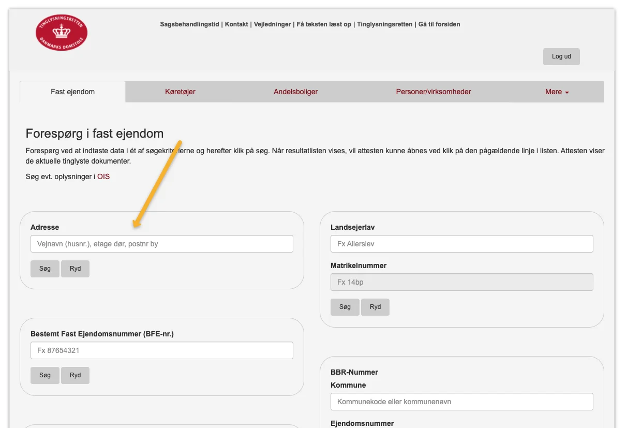
Task: Click Ryd under the Adresse field
Action: pyautogui.click(x=75, y=269)
